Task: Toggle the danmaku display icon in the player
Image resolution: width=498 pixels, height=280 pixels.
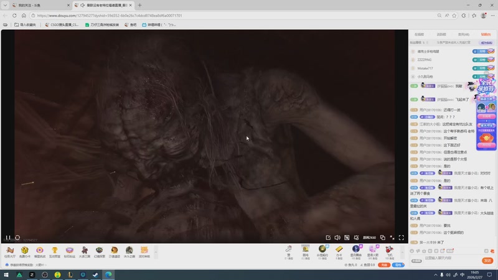Action: point(347,238)
